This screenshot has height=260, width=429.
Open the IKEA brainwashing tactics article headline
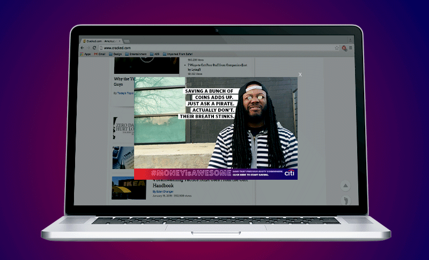pos(201,183)
